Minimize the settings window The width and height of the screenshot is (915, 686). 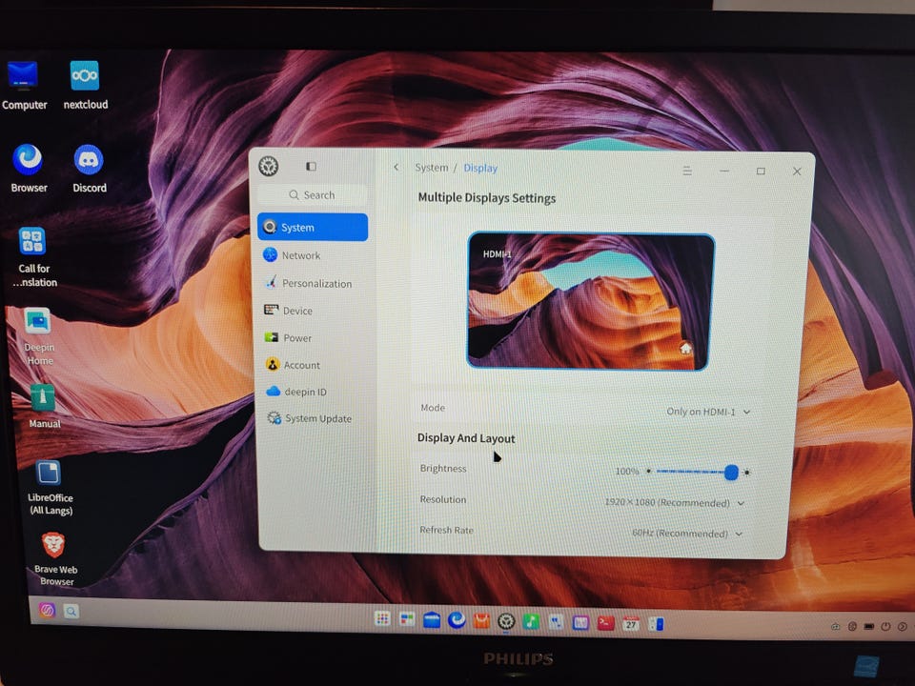(x=724, y=171)
